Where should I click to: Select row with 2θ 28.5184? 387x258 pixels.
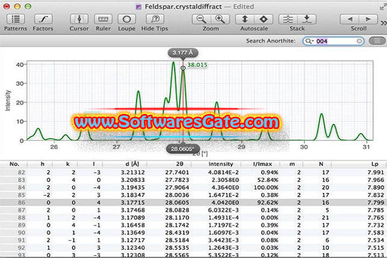193,240
